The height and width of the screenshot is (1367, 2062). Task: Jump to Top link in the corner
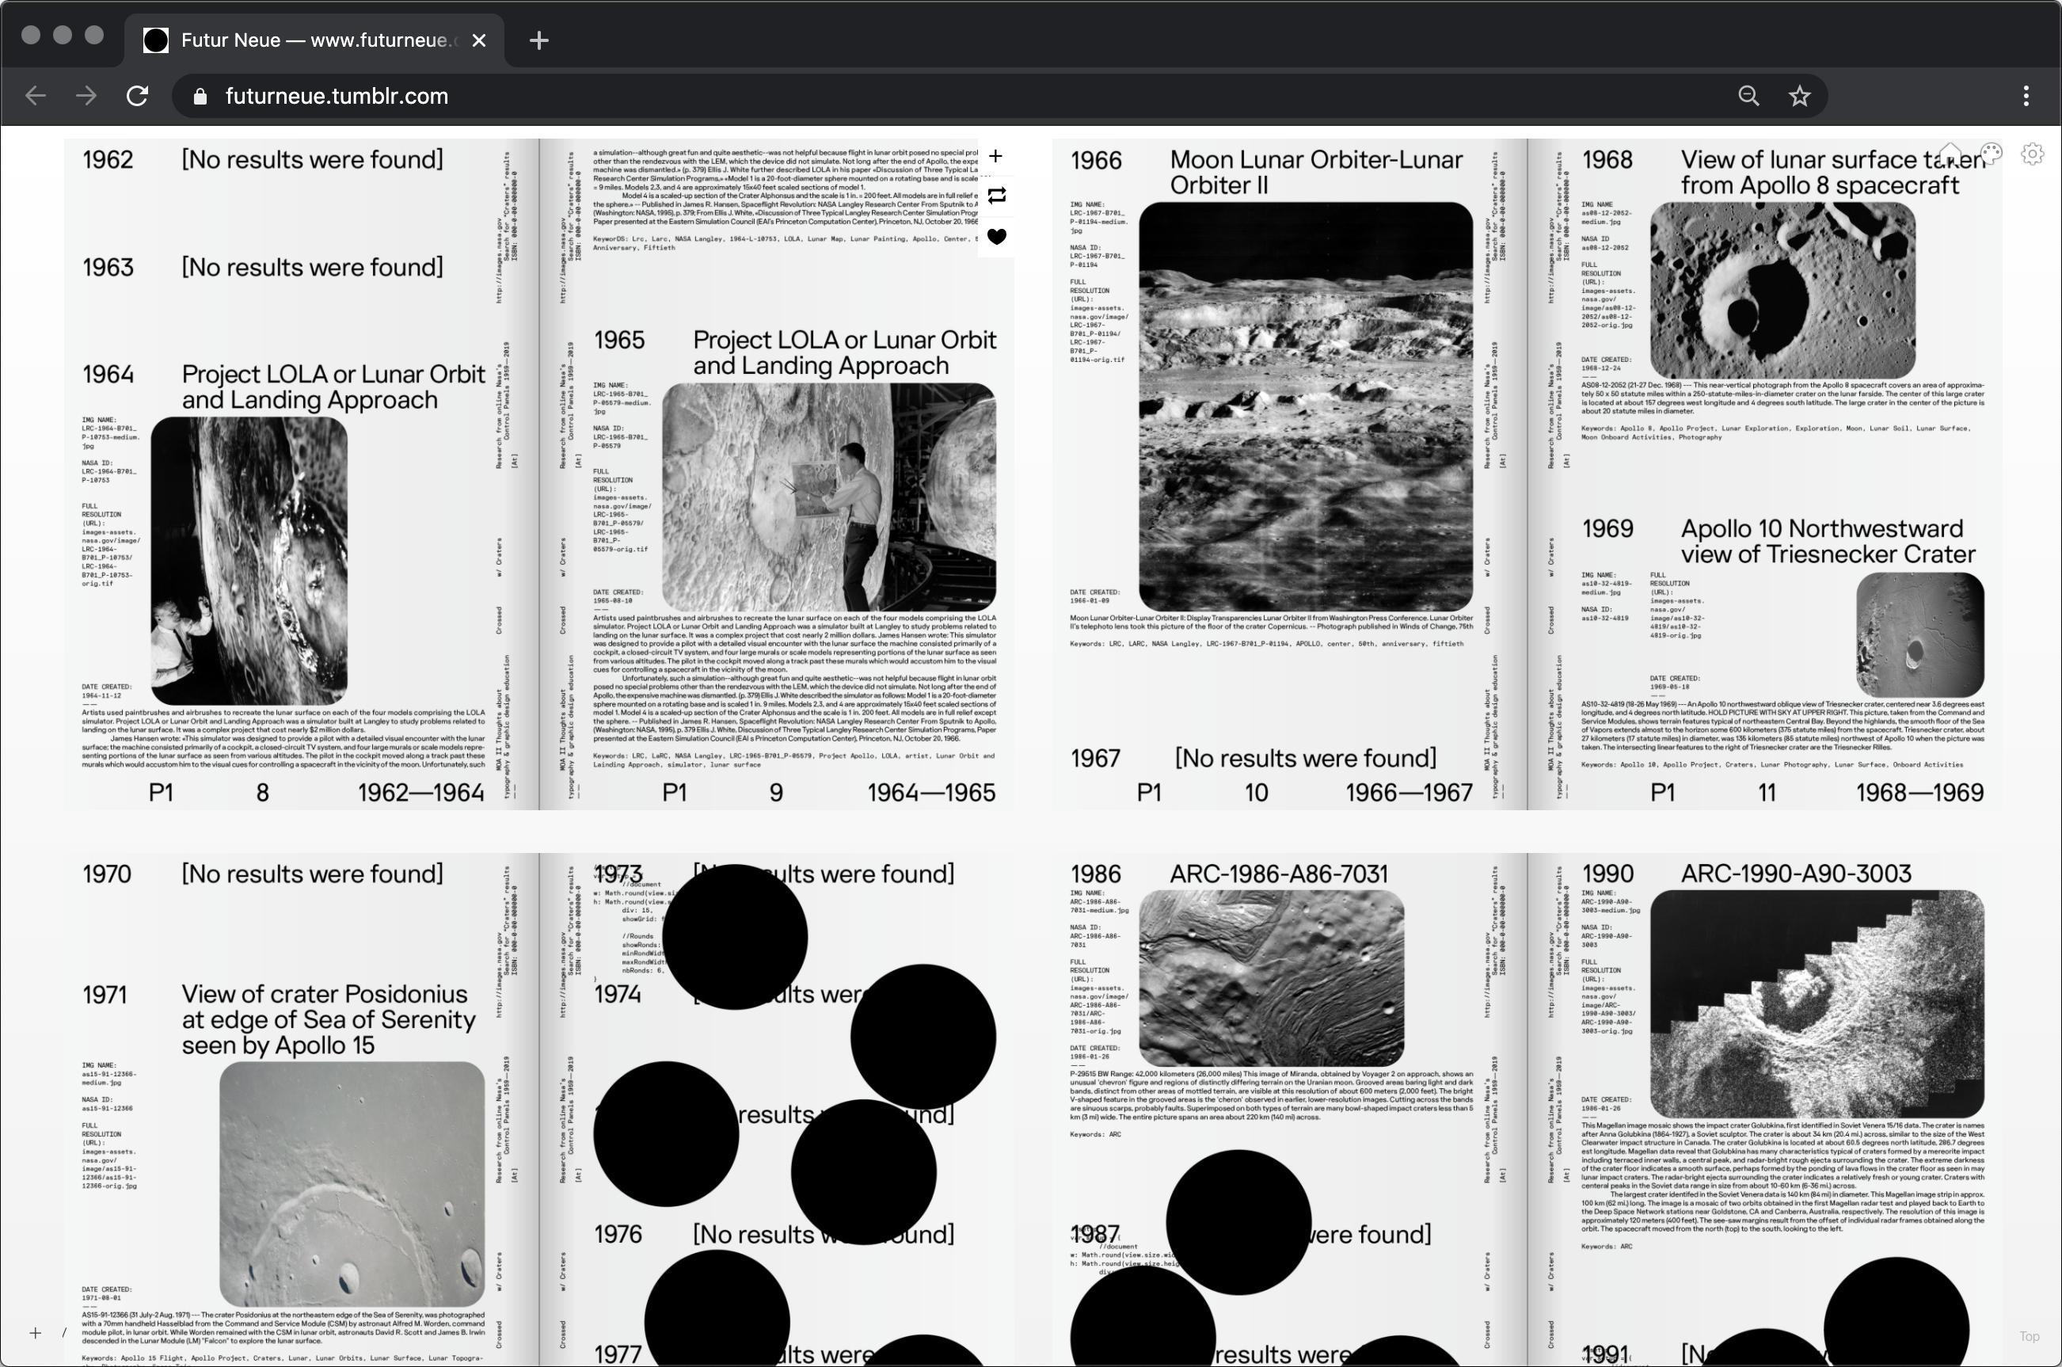pyautogui.click(x=2029, y=1335)
